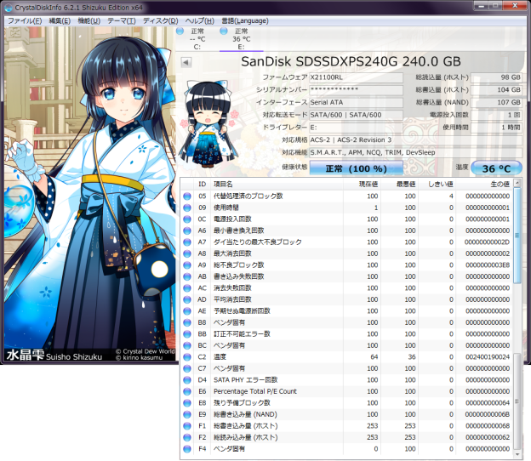Select the 総書き込み量 (NAND) row
The width and height of the screenshot is (531, 461).
tap(347, 414)
